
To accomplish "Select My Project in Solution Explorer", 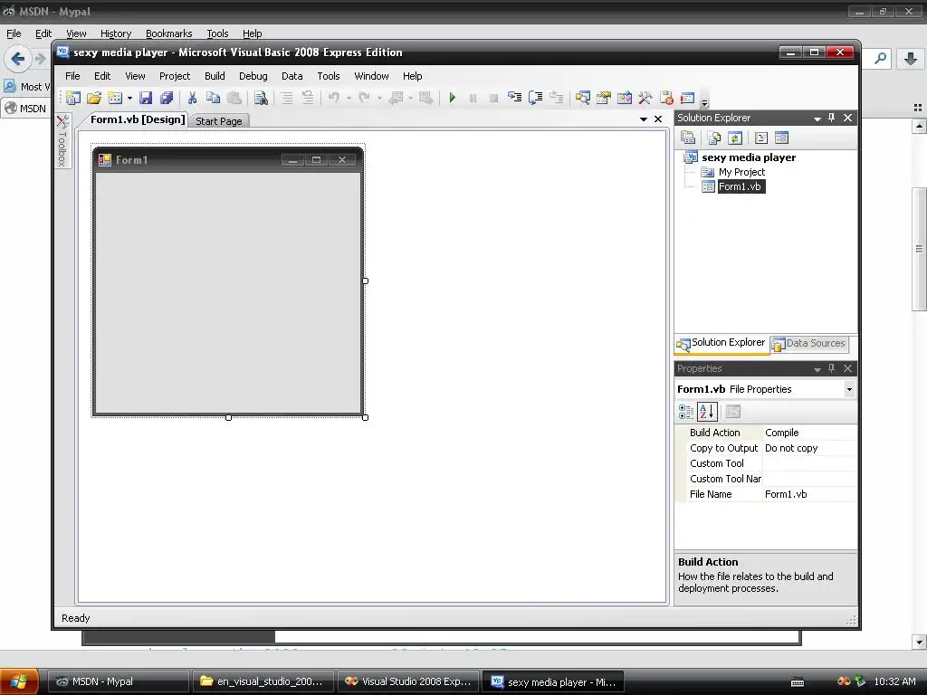I will tap(741, 172).
